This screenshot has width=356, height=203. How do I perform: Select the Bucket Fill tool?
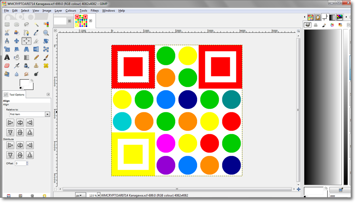click(x=16, y=57)
